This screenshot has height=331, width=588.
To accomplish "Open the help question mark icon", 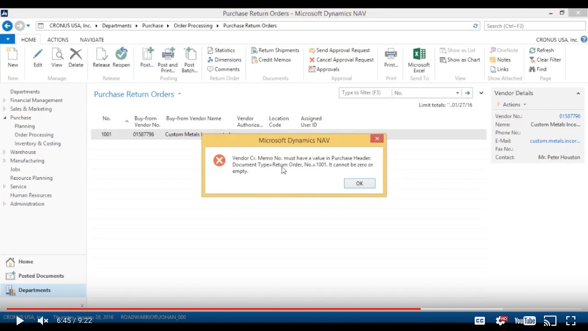I will (x=584, y=40).
